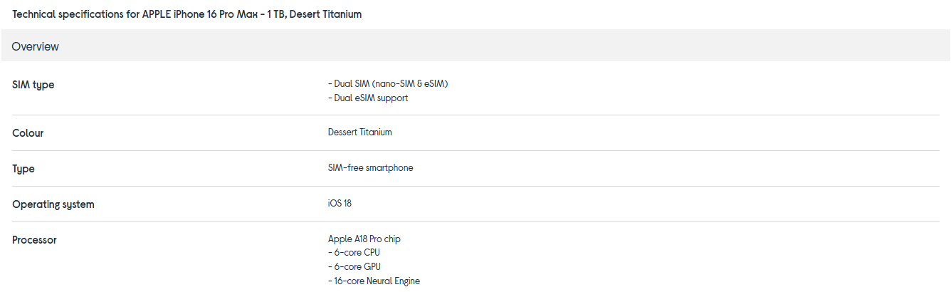Click the Colour row label
951x292 pixels.
(28, 133)
